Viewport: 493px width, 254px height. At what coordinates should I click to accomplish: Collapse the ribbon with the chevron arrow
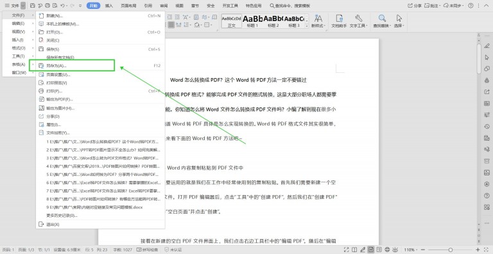[487, 6]
